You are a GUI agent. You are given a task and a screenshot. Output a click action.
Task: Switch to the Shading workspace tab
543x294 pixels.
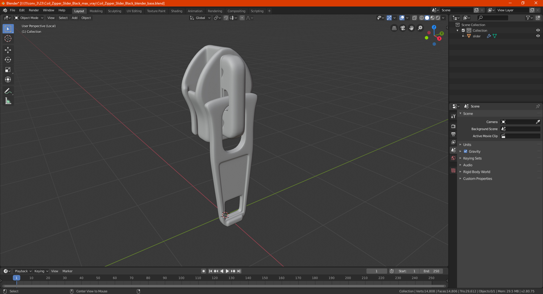point(176,11)
